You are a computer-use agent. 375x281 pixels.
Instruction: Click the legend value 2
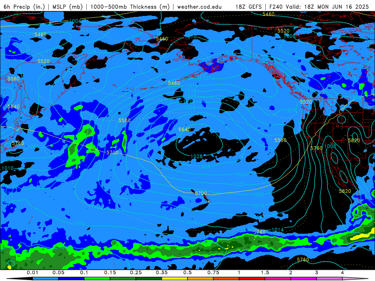[291, 273]
